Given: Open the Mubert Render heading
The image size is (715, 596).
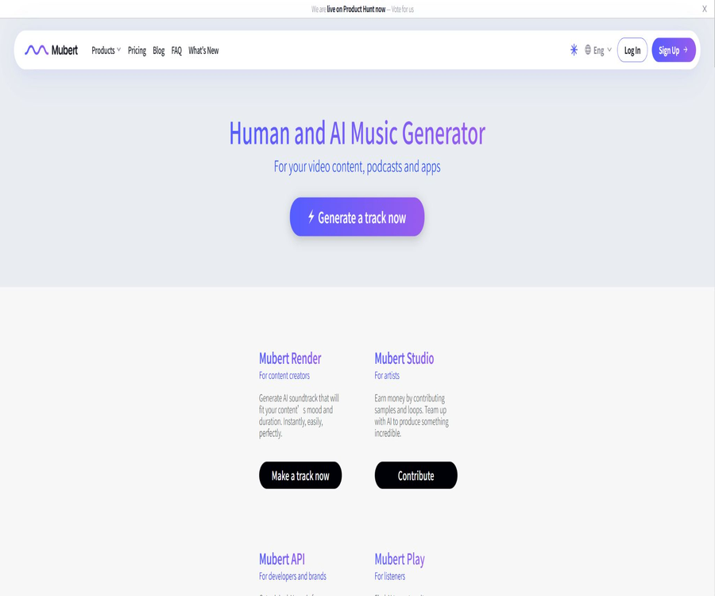Looking at the screenshot, I should (290, 358).
